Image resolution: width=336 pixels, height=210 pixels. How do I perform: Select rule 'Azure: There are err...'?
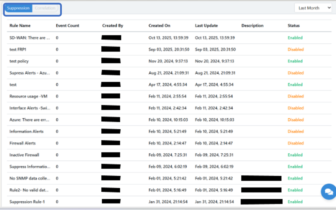point(29,120)
